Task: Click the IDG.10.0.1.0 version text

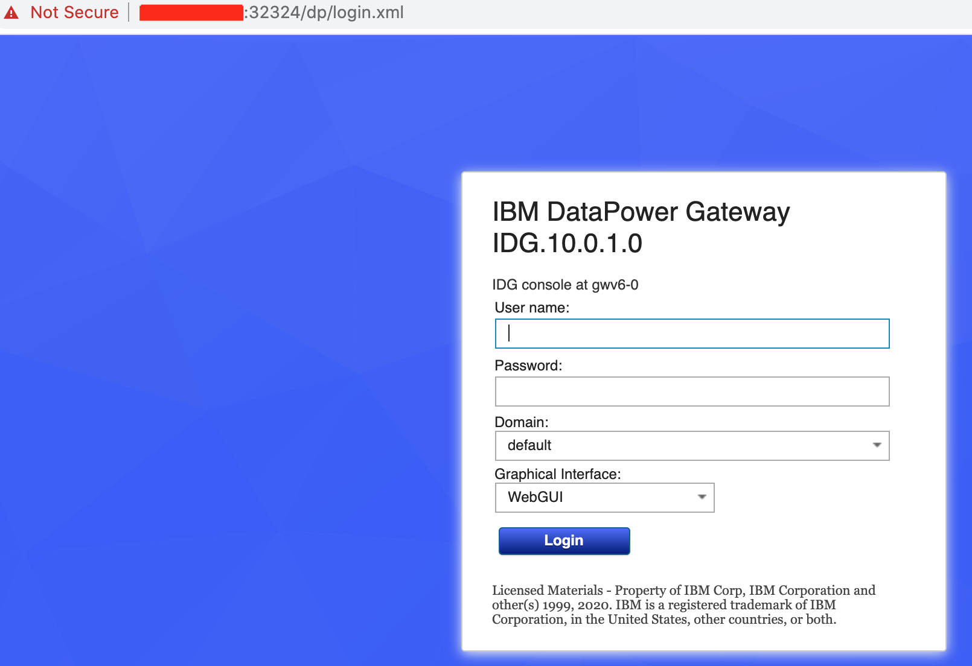Action: pyautogui.click(x=568, y=244)
